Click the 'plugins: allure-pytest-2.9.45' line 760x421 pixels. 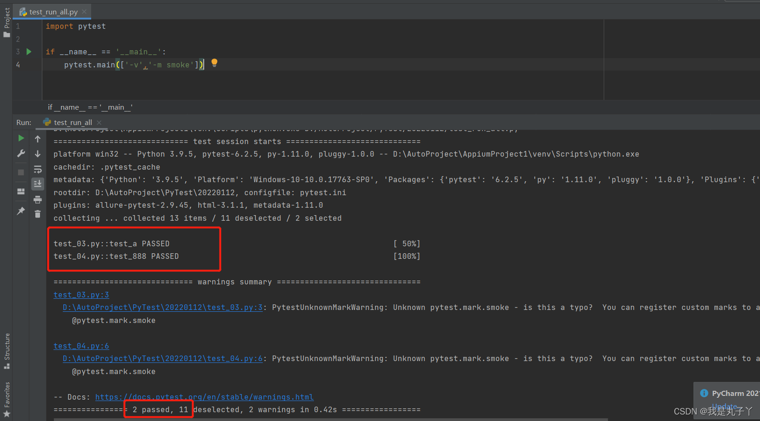pos(188,205)
